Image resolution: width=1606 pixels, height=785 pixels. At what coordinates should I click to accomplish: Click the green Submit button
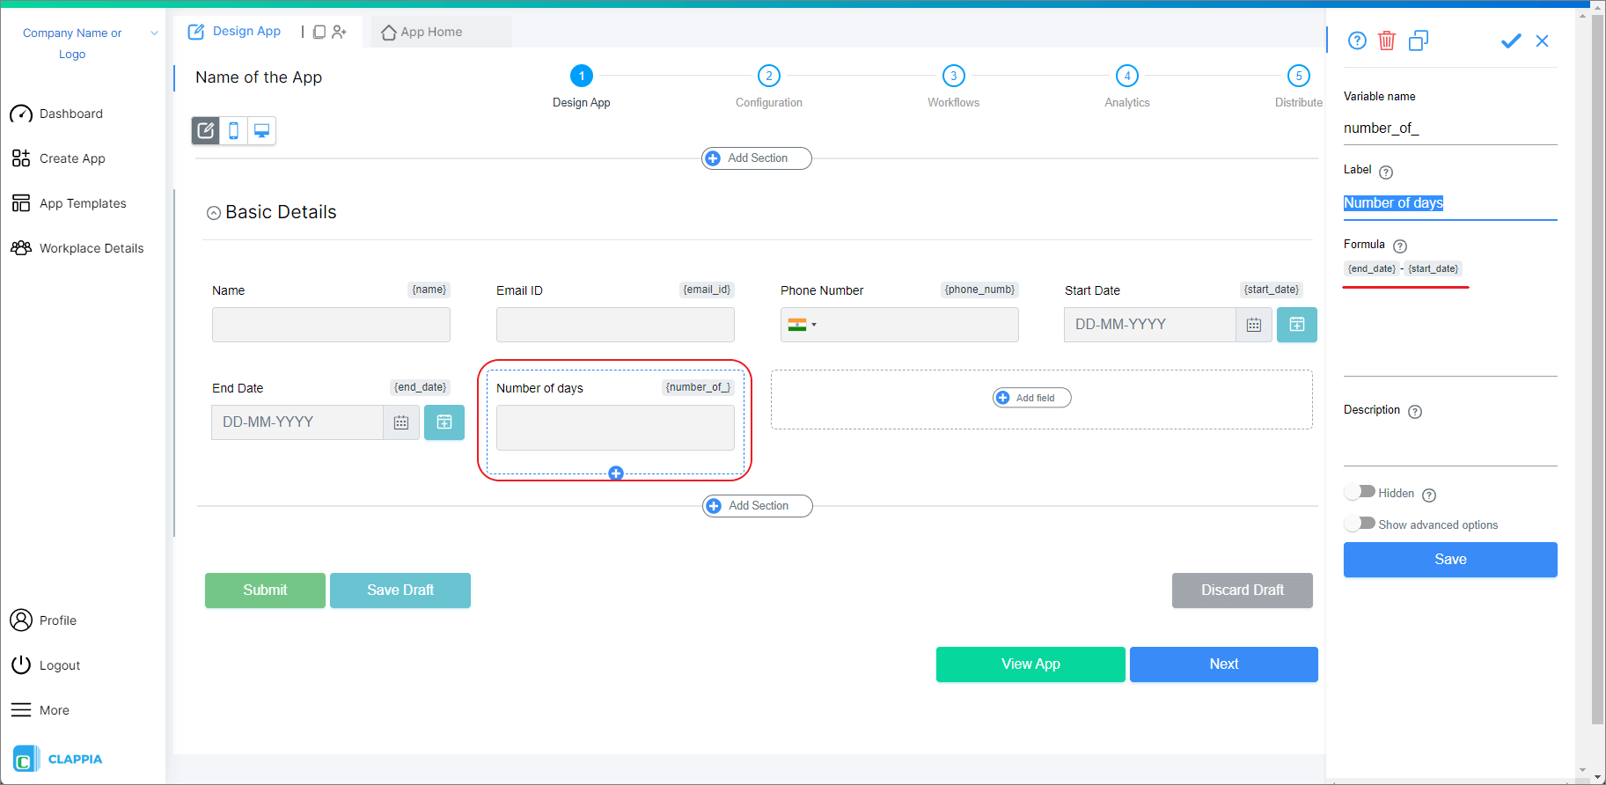click(265, 591)
